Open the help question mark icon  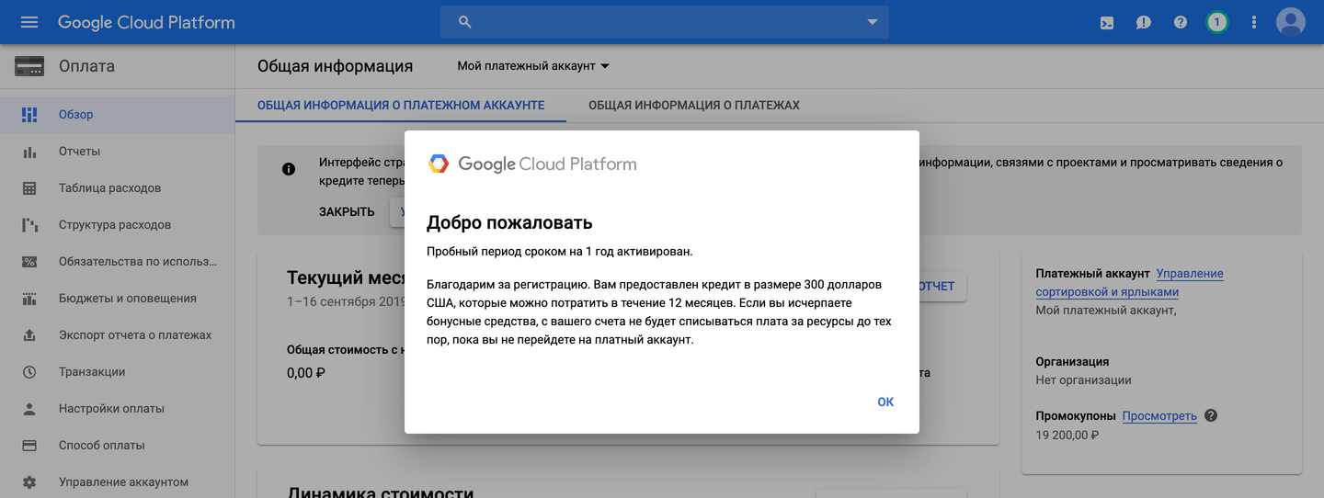pos(1181,22)
